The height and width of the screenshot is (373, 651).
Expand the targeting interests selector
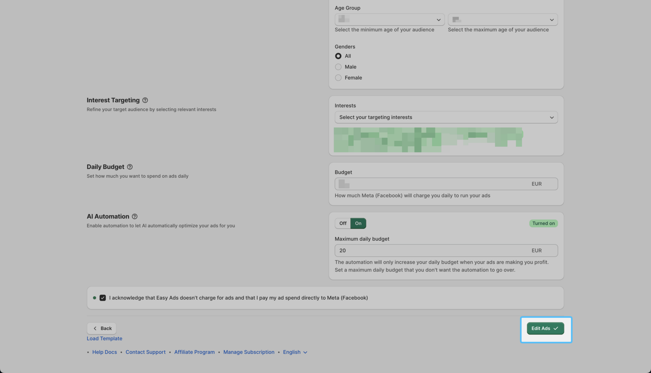(446, 118)
